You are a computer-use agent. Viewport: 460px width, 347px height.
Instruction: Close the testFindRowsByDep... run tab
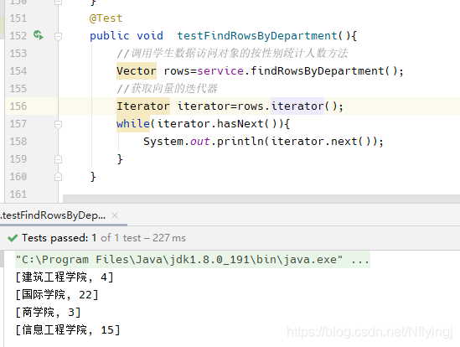pos(115,215)
